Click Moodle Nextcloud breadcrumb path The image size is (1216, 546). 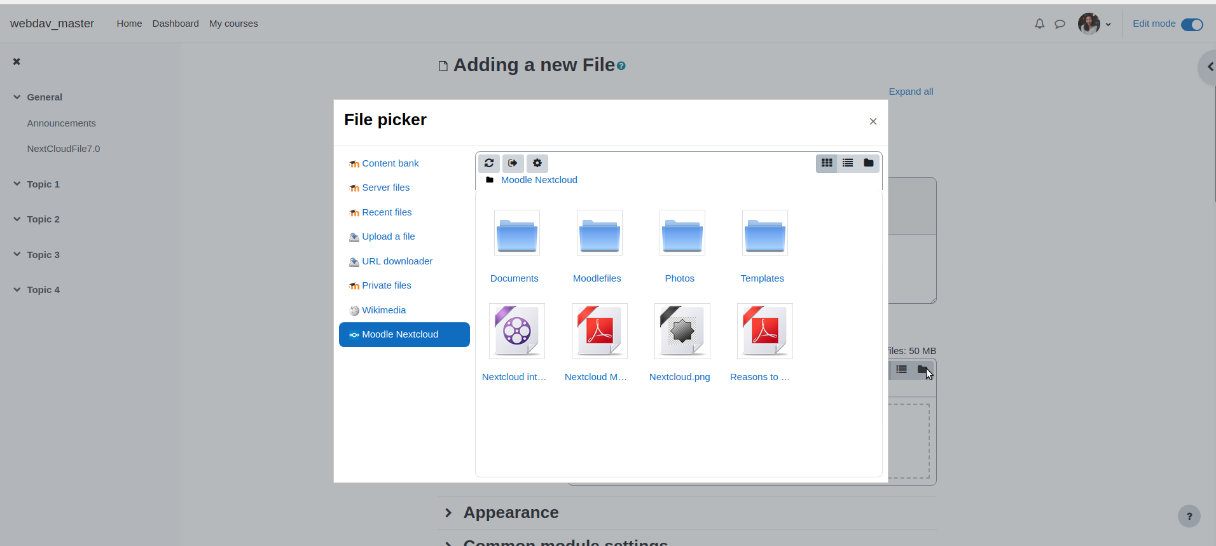(539, 180)
